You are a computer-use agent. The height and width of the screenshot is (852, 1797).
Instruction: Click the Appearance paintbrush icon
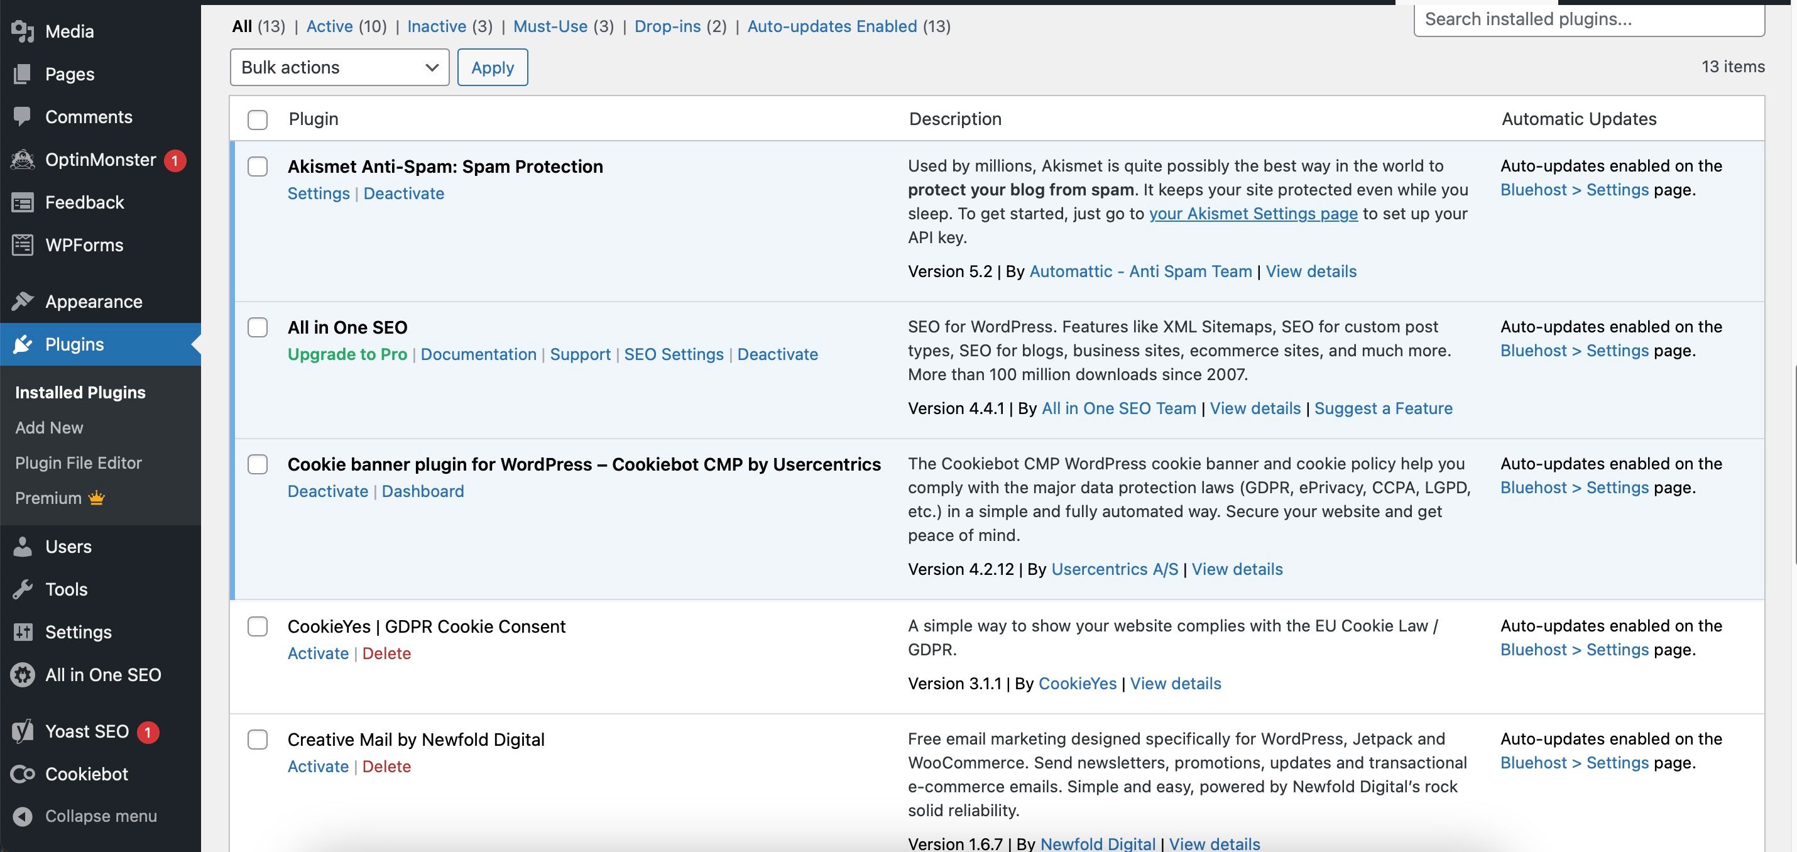pyautogui.click(x=23, y=302)
